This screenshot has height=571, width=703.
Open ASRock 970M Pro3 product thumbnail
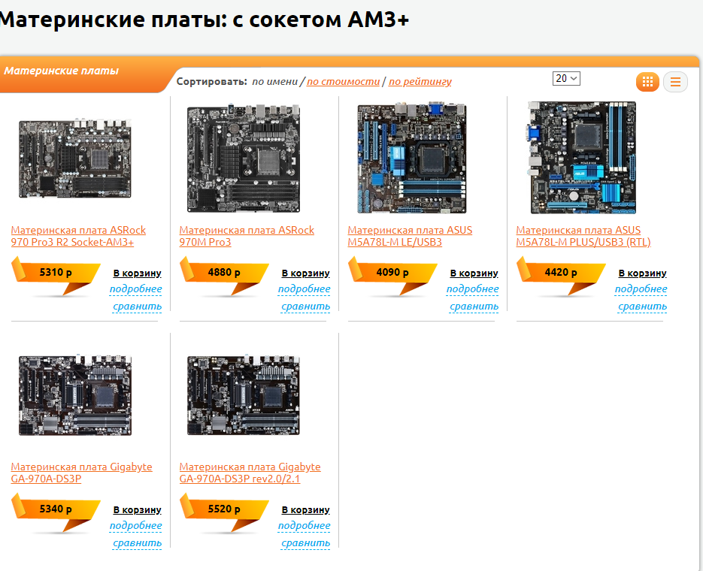click(244, 158)
